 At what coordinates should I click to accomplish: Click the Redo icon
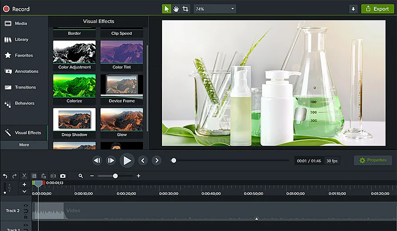pyautogui.click(x=14, y=176)
